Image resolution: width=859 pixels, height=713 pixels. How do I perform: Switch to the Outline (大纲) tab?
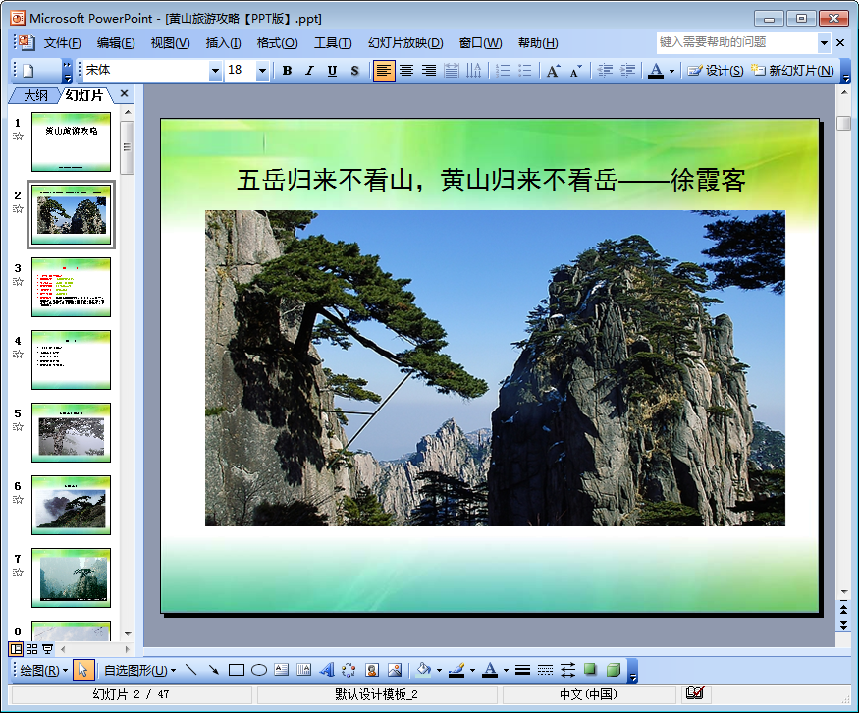[x=35, y=95]
